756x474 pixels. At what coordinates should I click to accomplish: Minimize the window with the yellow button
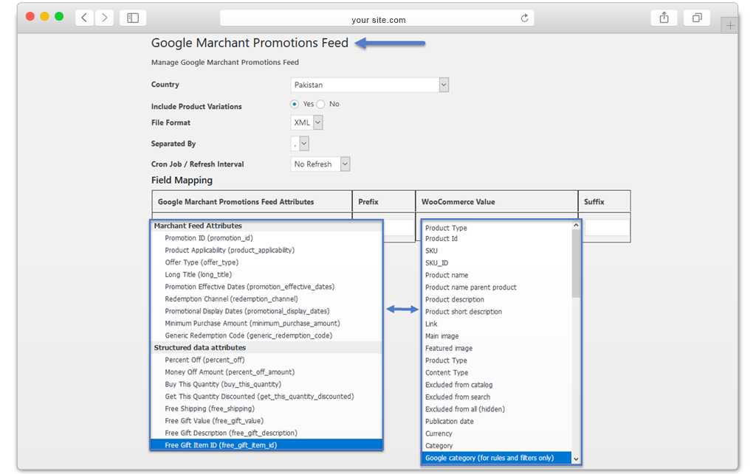point(44,16)
